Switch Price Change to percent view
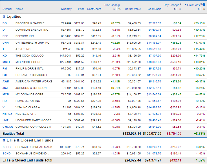This screenshot has height=164, width=207. pos(119,9)
